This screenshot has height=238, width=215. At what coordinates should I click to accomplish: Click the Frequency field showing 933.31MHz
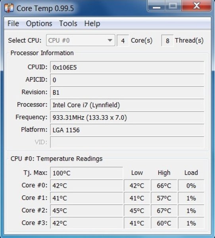(x=127, y=117)
